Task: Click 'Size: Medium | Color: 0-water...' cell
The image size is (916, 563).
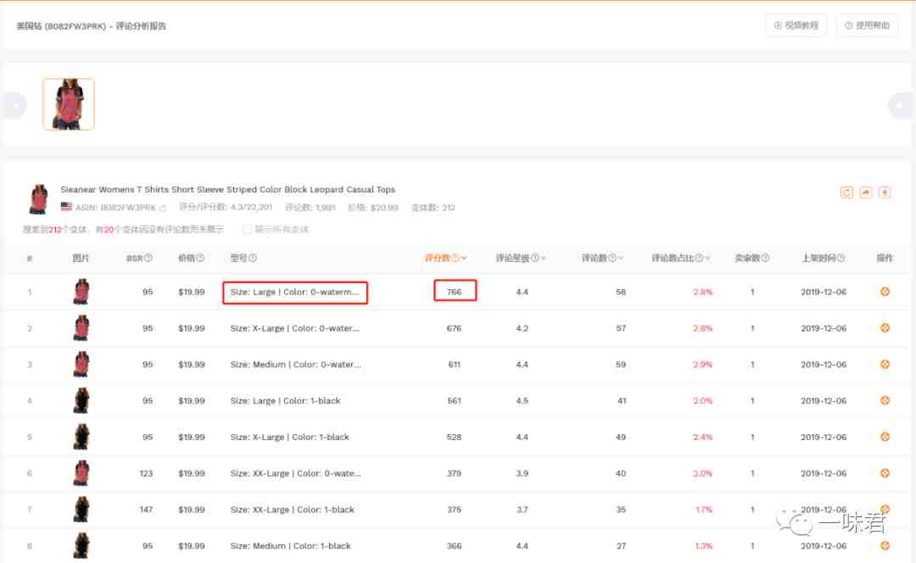Action: click(x=296, y=365)
